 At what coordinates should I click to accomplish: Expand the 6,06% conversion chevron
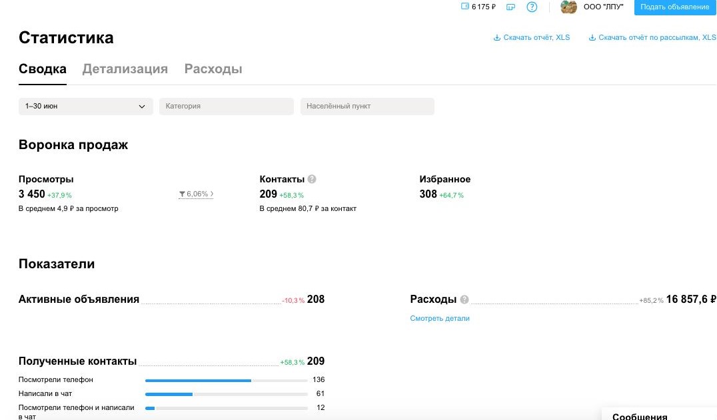[x=212, y=194]
